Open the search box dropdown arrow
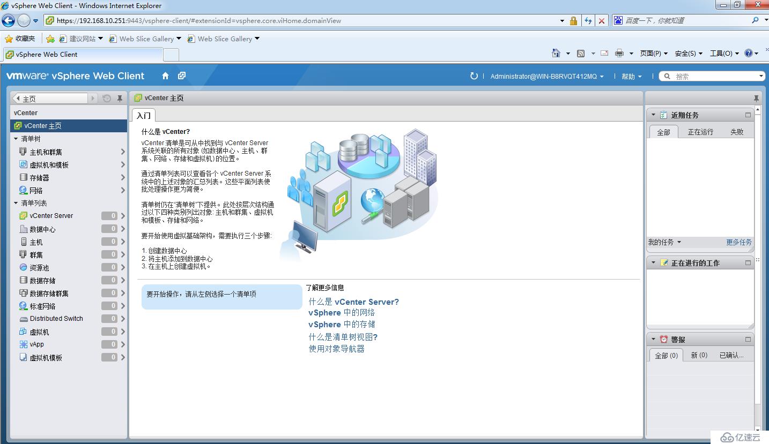 (x=761, y=77)
